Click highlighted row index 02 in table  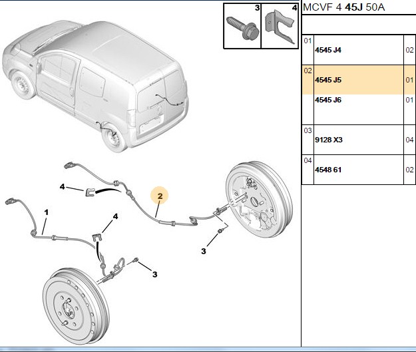[x=308, y=71]
